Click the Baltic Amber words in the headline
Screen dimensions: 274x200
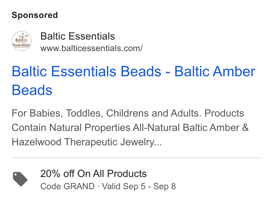point(215,71)
